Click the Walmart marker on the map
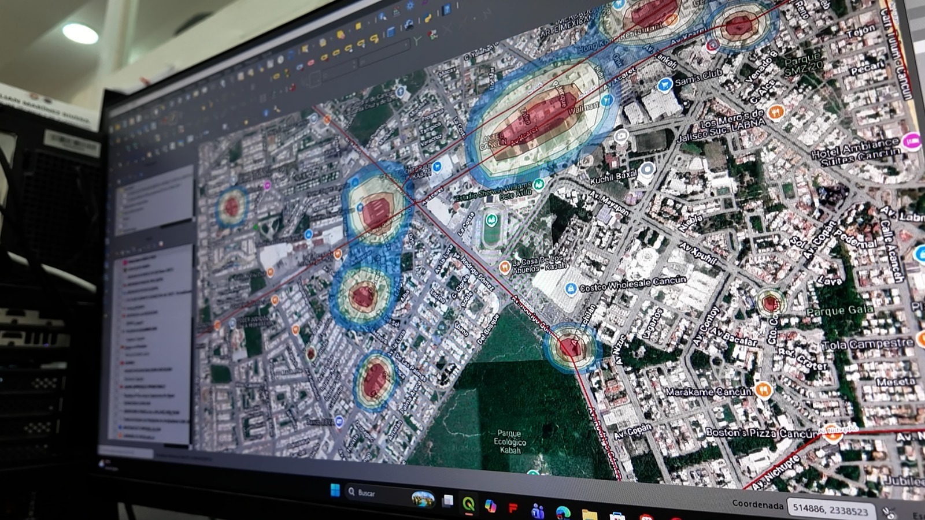 pyautogui.click(x=606, y=101)
